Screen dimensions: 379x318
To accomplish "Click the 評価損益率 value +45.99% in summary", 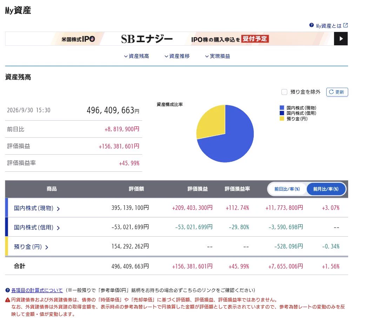I will click(129, 163).
